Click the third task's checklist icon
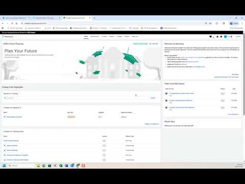This screenshot has width=245, height=184. point(166,107)
